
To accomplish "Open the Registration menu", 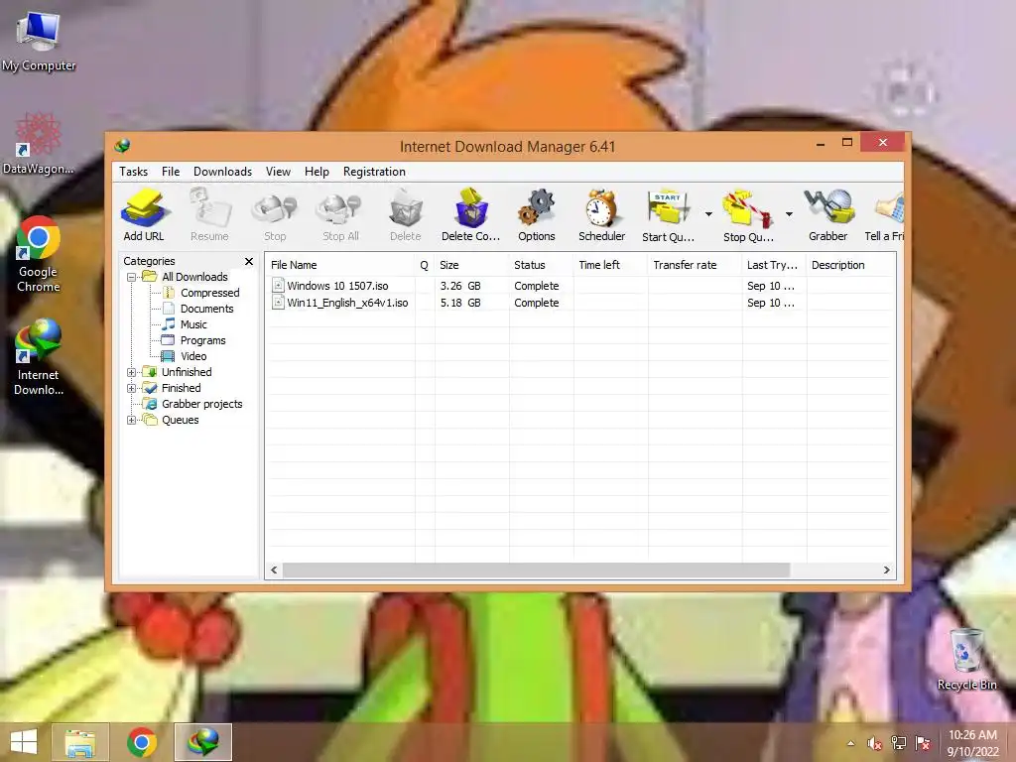I will coord(374,172).
